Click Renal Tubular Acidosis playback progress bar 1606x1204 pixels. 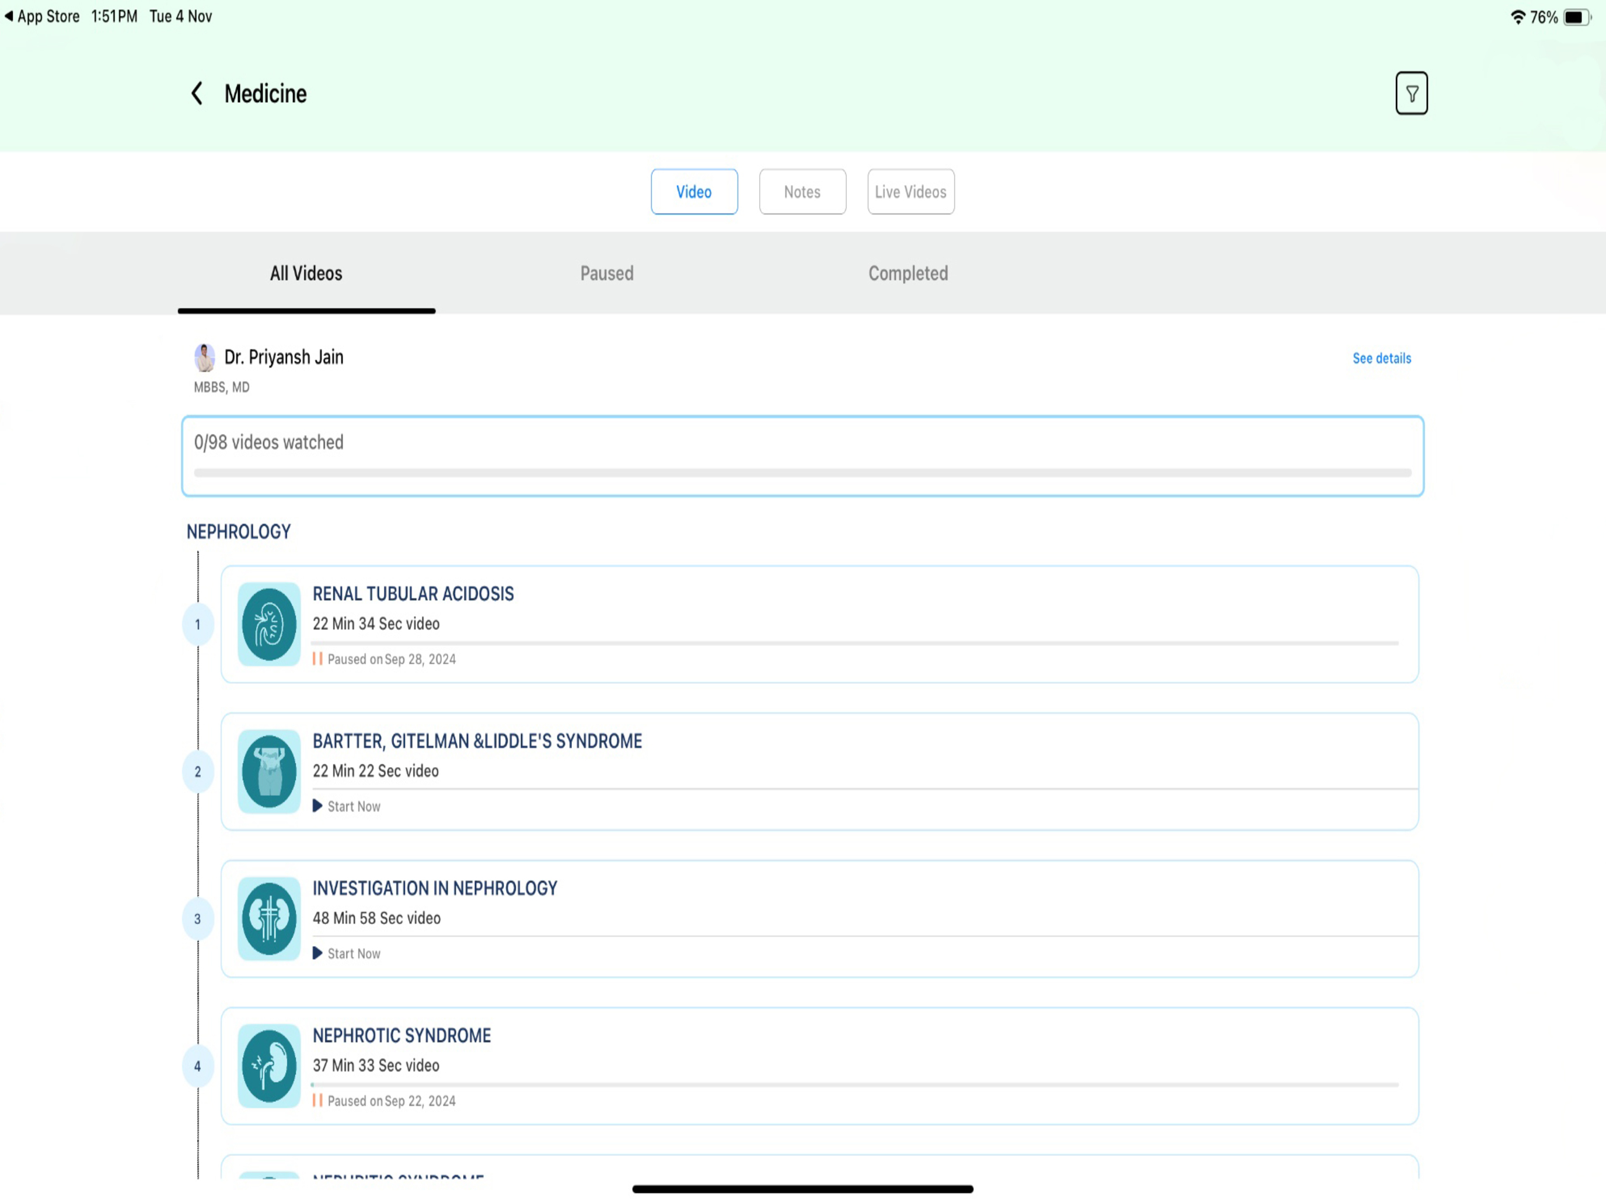[x=854, y=643]
